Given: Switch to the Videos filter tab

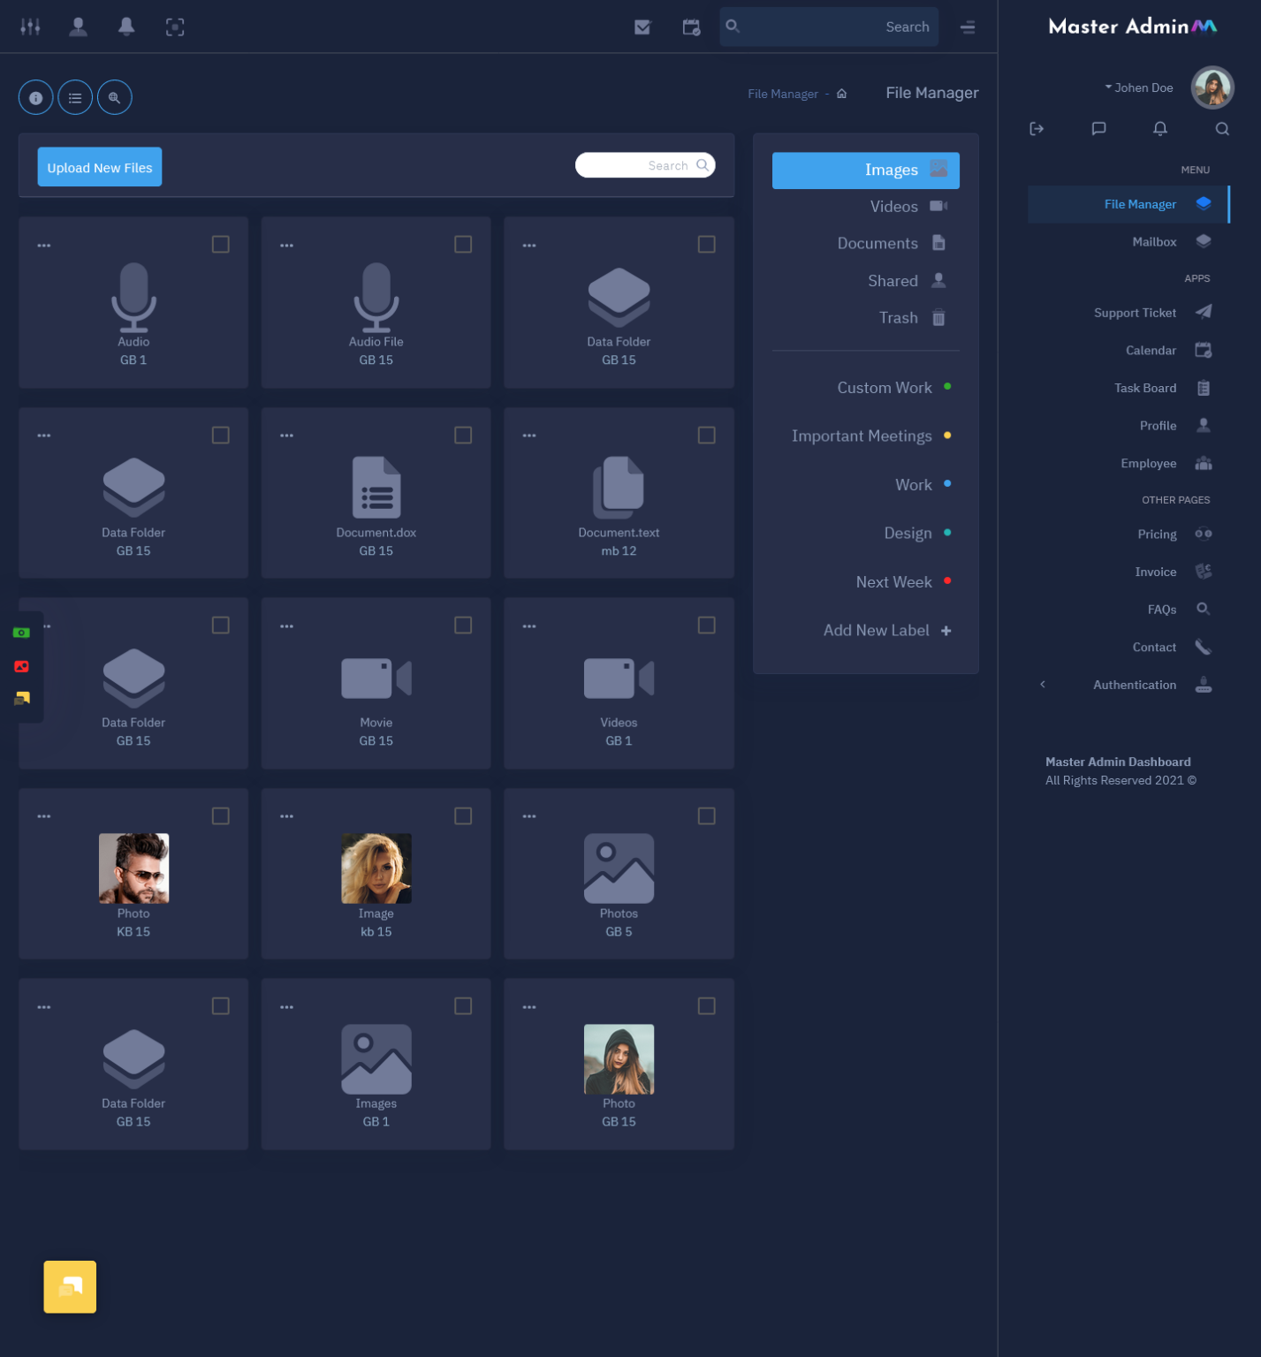Looking at the screenshot, I should (893, 207).
